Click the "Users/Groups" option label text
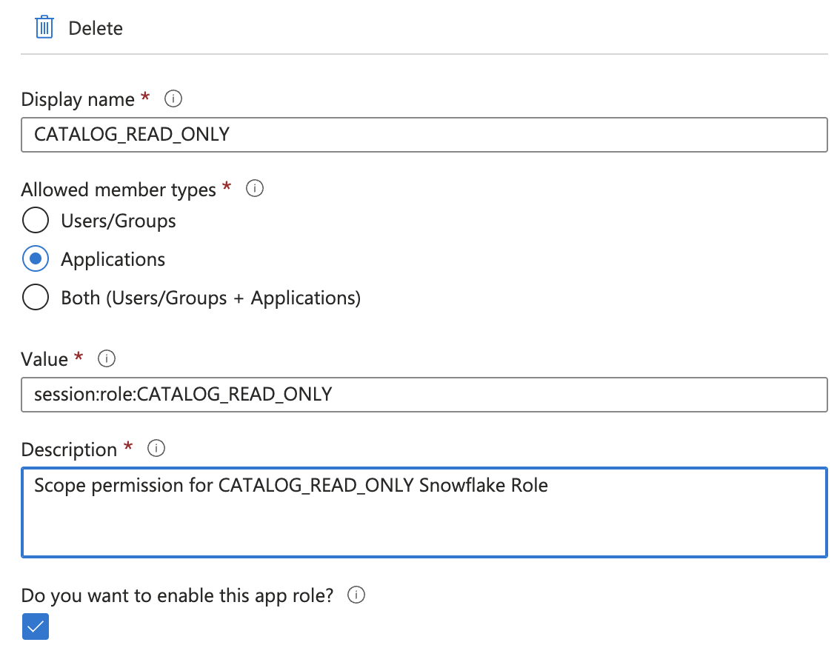 point(119,221)
